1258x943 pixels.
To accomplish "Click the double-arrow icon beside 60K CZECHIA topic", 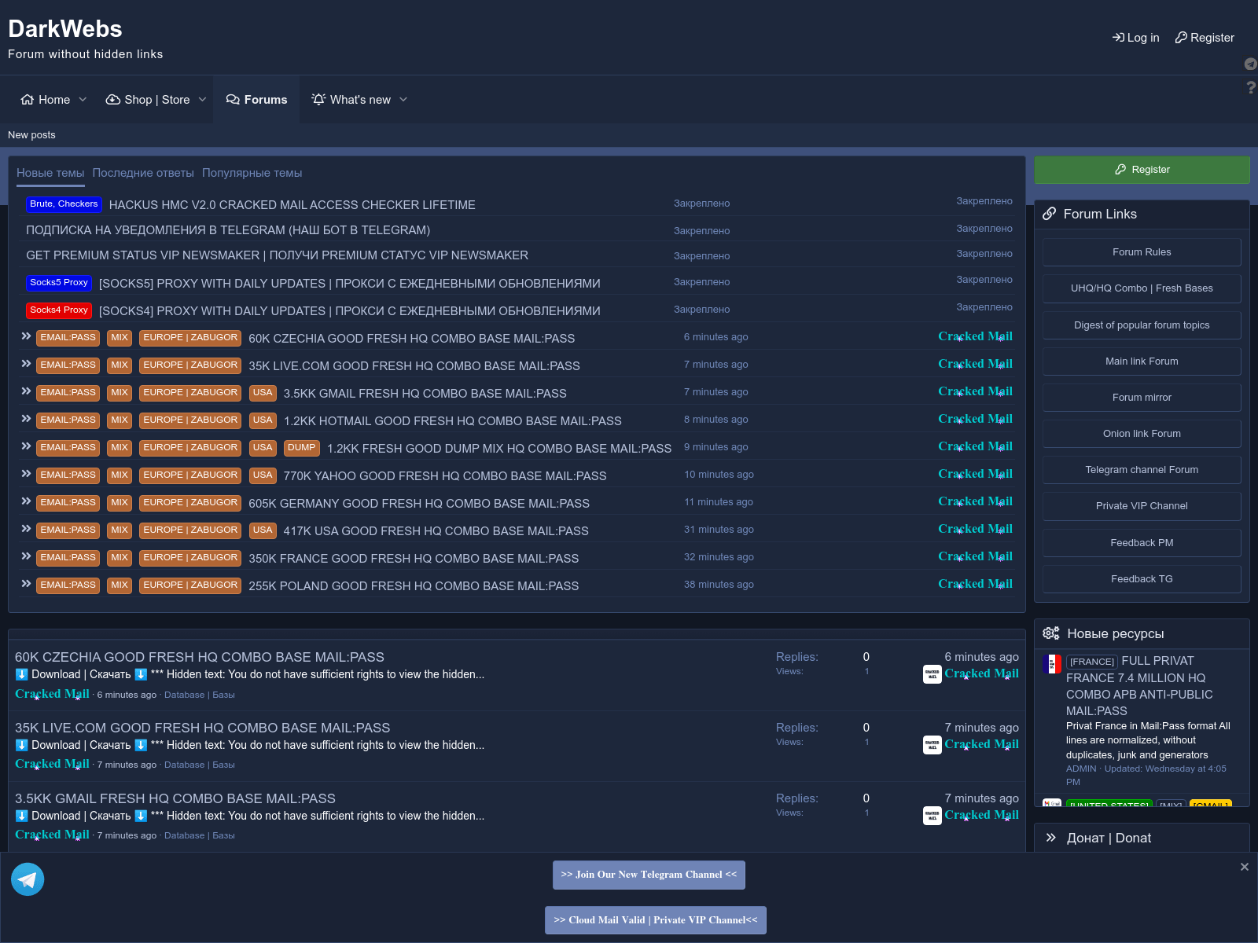I will coord(26,336).
